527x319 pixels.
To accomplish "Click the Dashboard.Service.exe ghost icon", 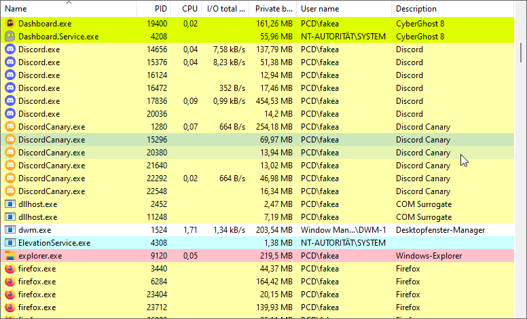I will (10, 36).
